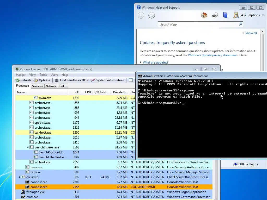Sort by the CPU column header
The image size is (267, 200).
coord(87,92)
